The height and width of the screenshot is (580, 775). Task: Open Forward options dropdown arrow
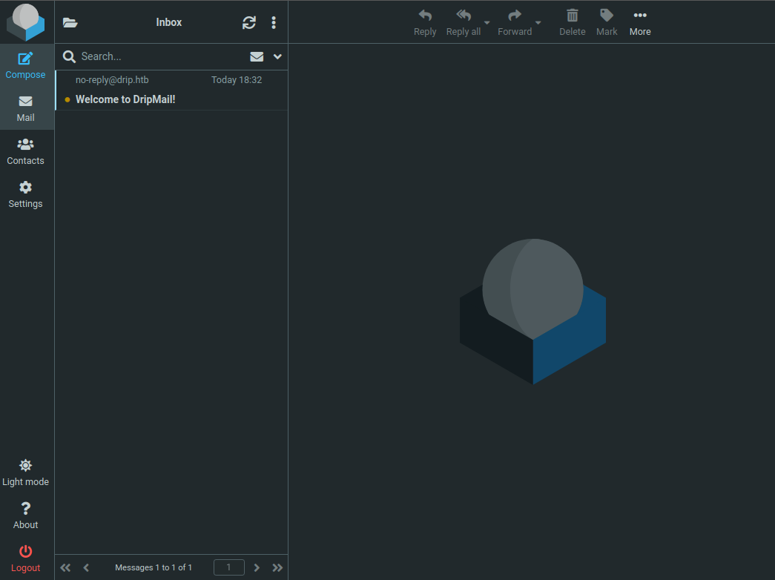[538, 23]
